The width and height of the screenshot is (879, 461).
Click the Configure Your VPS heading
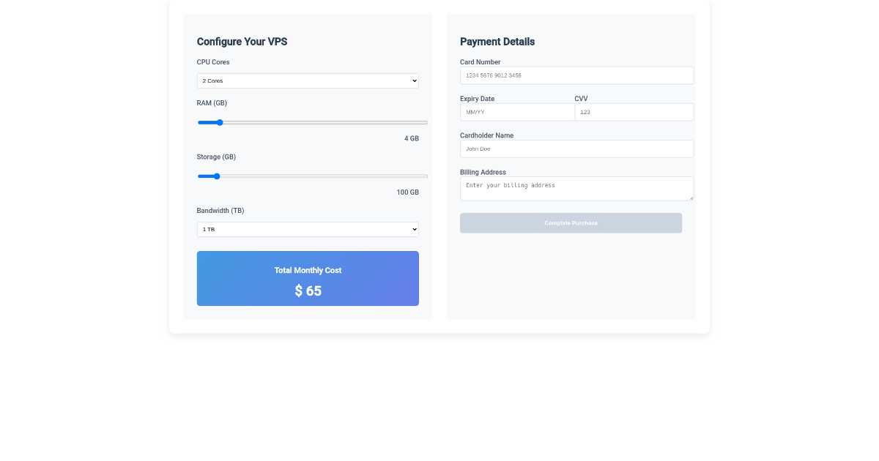click(242, 42)
